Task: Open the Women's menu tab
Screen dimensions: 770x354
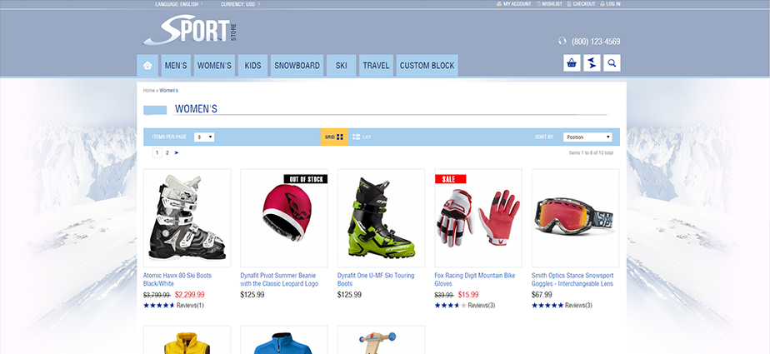Action: click(214, 65)
